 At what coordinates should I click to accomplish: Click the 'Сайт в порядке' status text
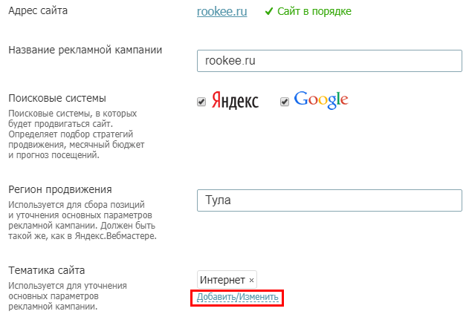pyautogui.click(x=314, y=11)
